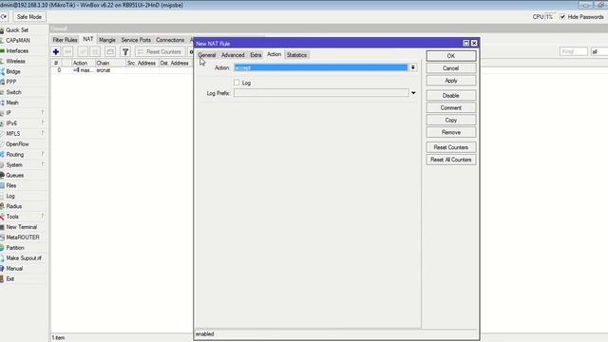Click Make Supout.rif in sidebar

24,258
